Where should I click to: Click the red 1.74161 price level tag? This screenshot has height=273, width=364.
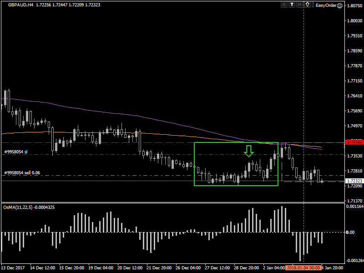pos(354,142)
